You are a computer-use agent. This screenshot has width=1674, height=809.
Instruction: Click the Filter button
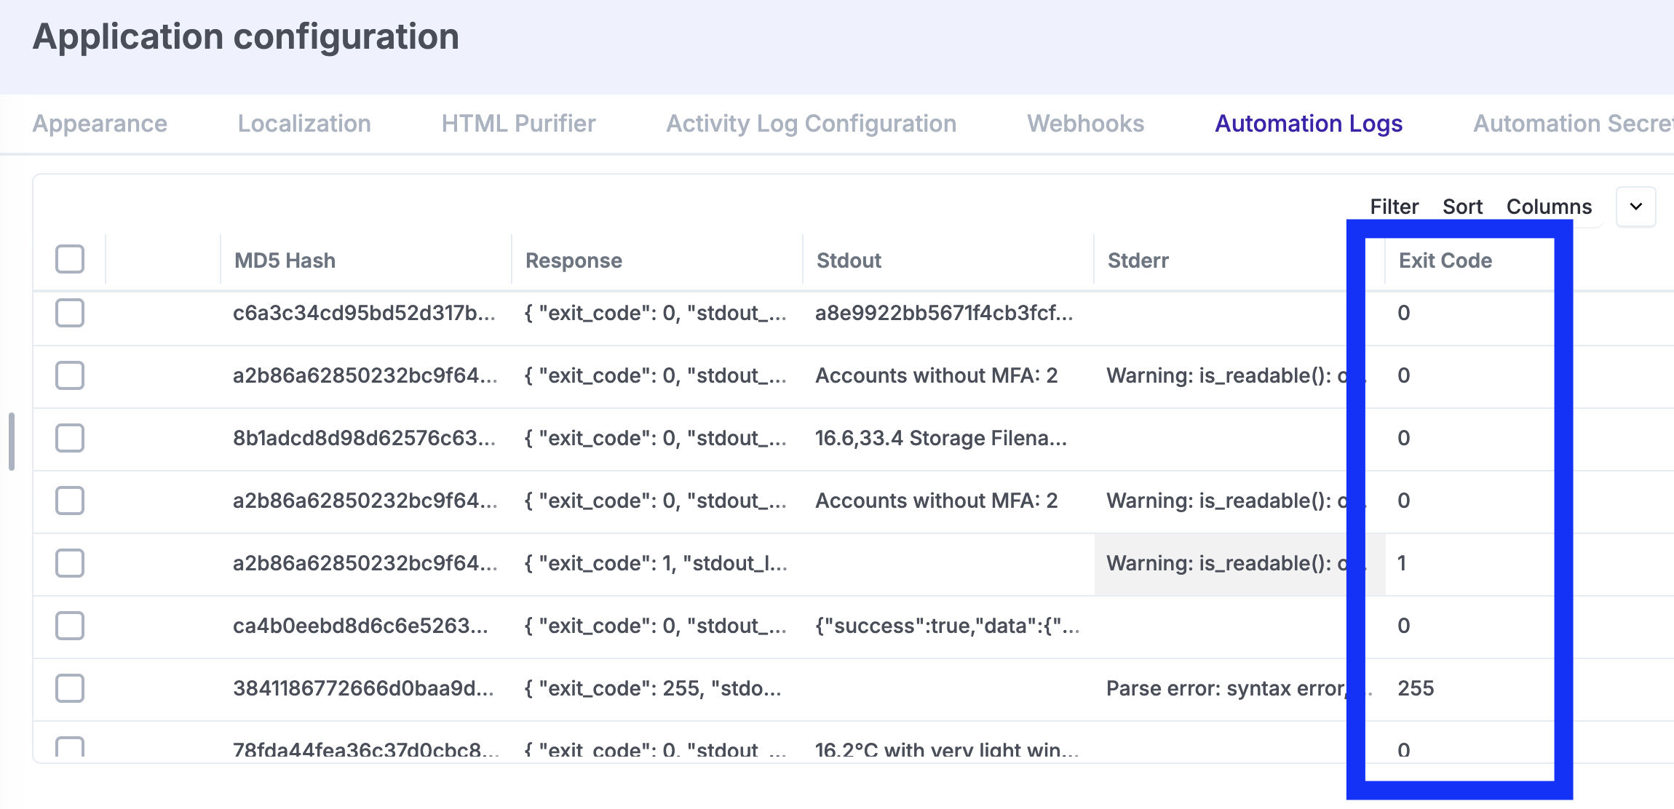(1394, 207)
